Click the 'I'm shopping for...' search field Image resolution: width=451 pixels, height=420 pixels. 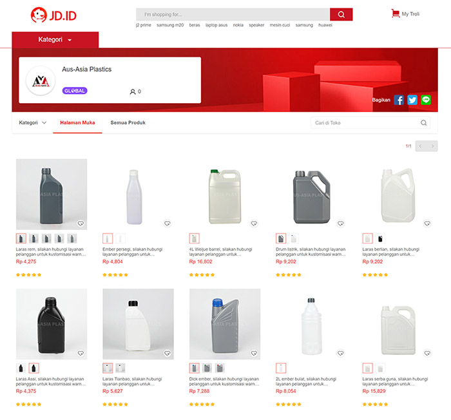(x=233, y=14)
